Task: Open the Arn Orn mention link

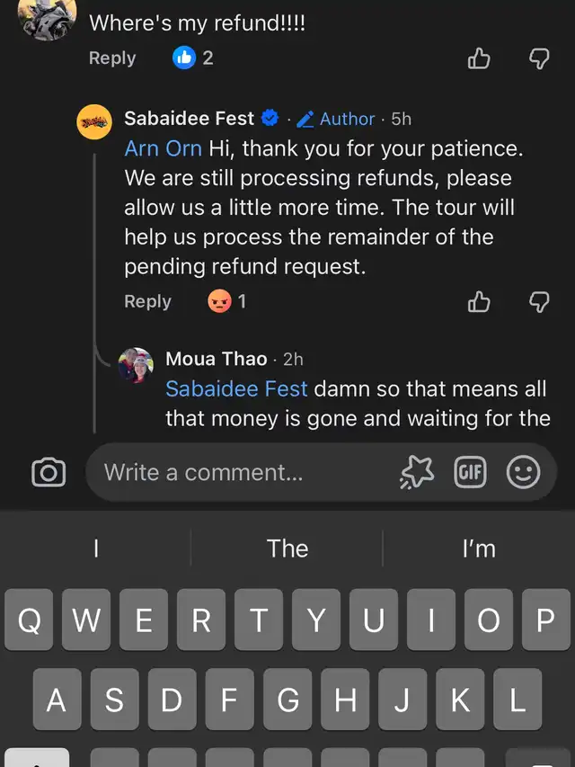Action: [x=163, y=147]
